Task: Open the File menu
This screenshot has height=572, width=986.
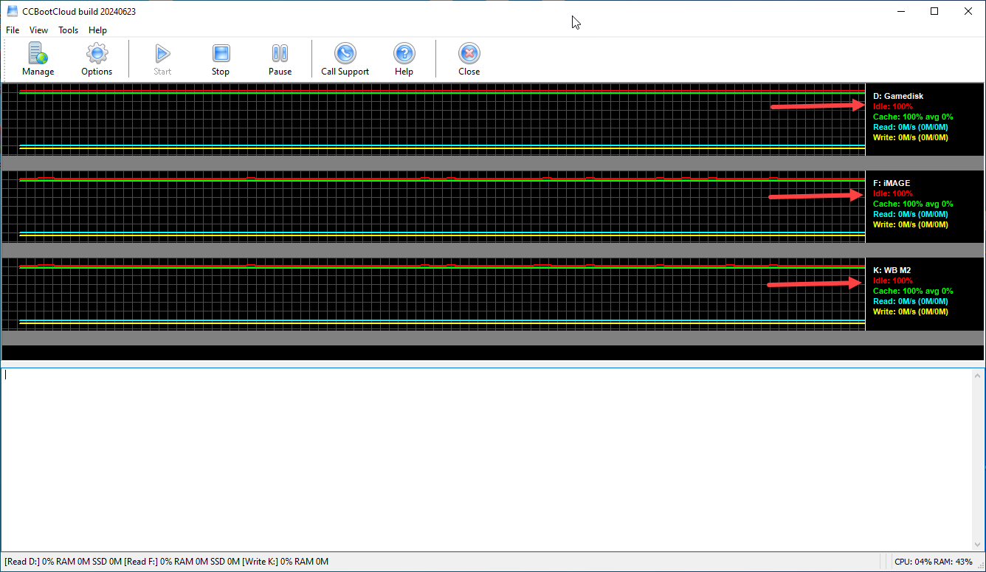Action: tap(13, 30)
